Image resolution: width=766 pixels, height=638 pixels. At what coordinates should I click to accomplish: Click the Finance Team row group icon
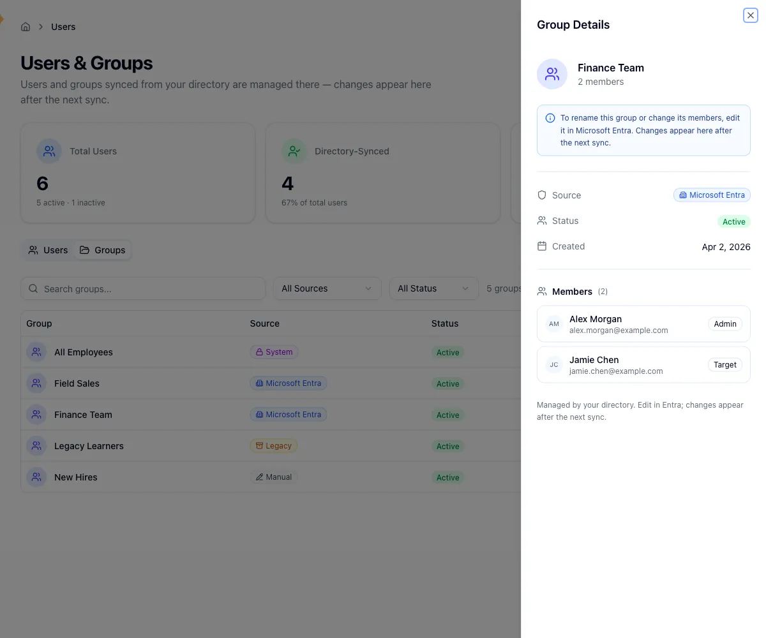point(36,415)
